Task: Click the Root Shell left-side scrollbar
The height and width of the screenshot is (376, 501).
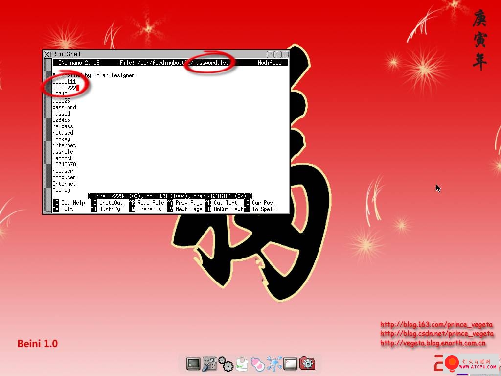Action: click(x=47, y=136)
